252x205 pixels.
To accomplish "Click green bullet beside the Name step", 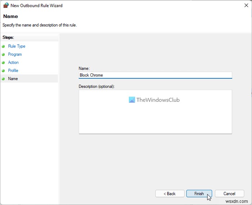I will tap(3, 79).
